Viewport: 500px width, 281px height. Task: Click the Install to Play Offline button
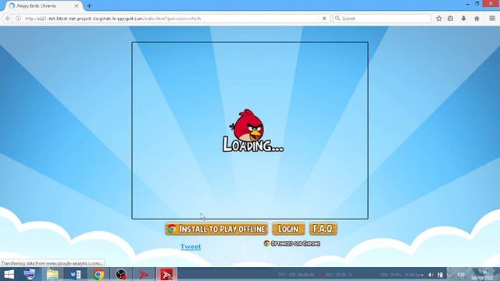click(216, 229)
